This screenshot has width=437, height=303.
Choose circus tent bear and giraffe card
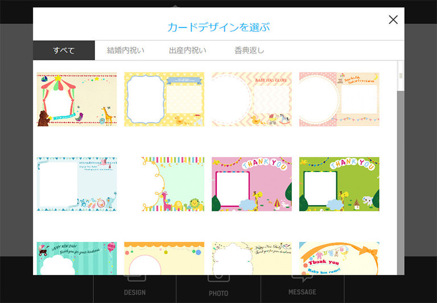tap(77, 99)
